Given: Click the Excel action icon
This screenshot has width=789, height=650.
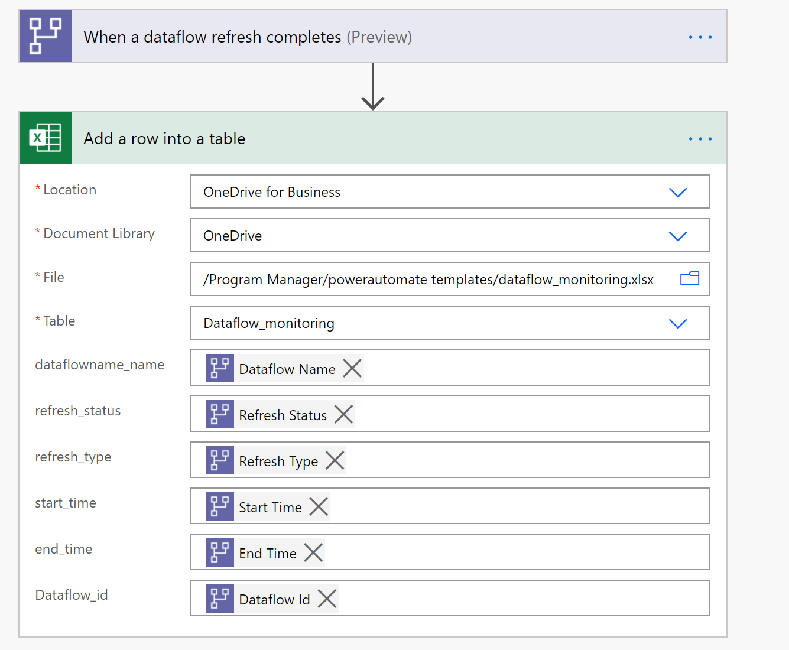Looking at the screenshot, I should pyautogui.click(x=45, y=138).
